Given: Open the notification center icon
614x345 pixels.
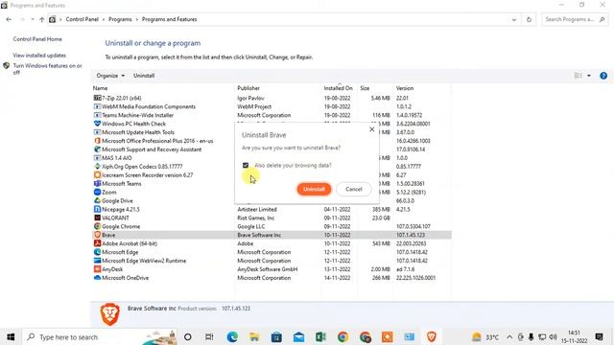Looking at the screenshot, I should coord(599,336).
